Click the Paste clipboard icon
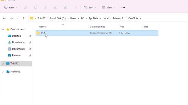The image size is (188, 105). [46, 8]
